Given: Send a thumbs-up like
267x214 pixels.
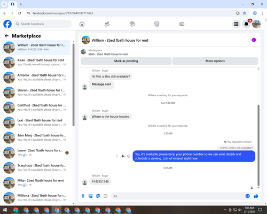Looking at the screenshot, I should (256, 196).
